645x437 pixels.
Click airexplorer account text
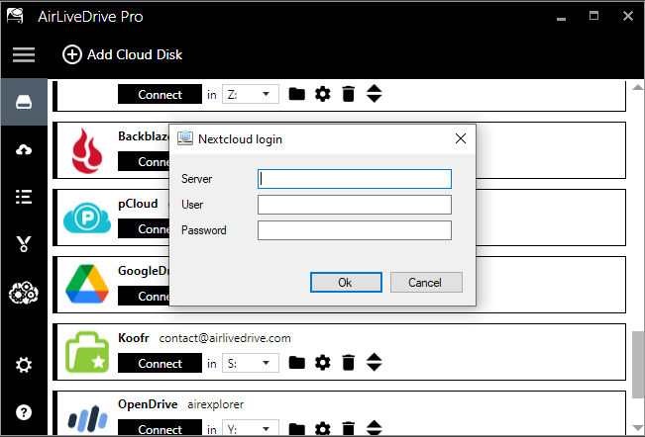click(x=216, y=404)
